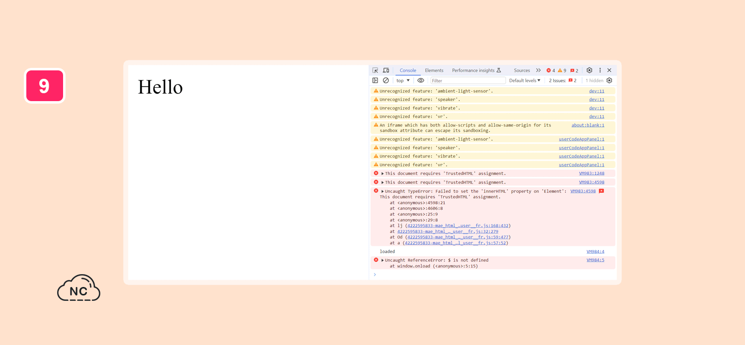Open the 'Default levels' dropdown
Viewport: 745px width, 345px height.
point(525,80)
